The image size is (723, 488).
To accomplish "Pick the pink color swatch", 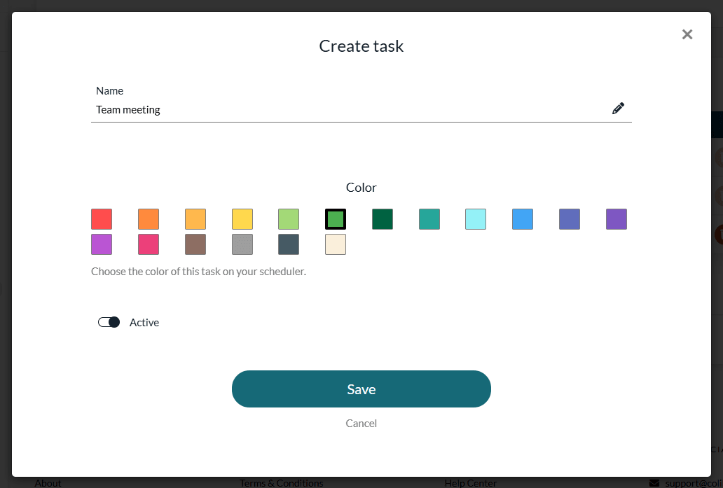I will [149, 244].
